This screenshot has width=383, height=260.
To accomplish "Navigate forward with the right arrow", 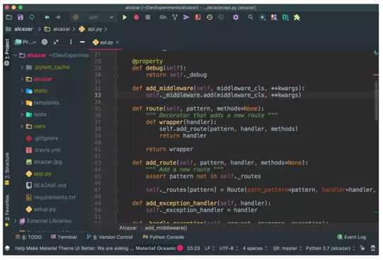I will pos(58,17).
